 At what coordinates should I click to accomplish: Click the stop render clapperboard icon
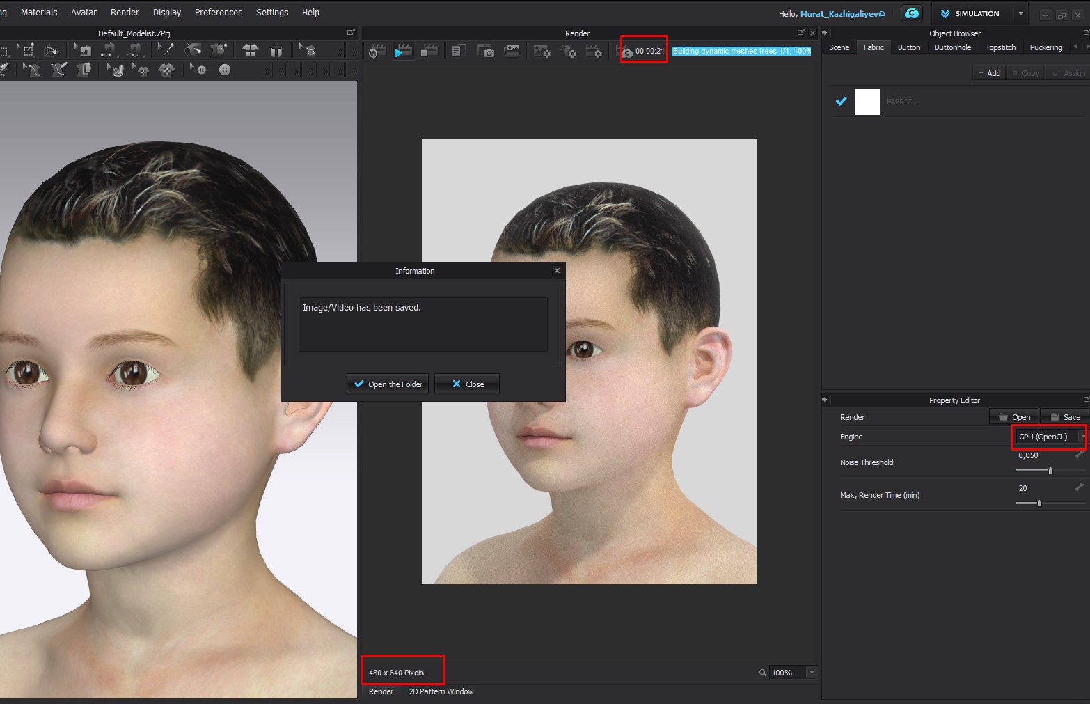[x=430, y=51]
